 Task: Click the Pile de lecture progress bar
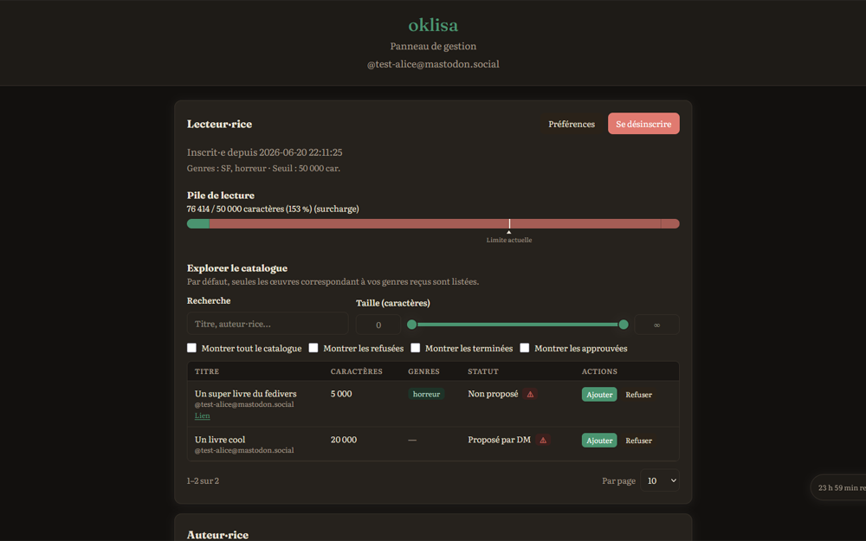click(x=433, y=223)
